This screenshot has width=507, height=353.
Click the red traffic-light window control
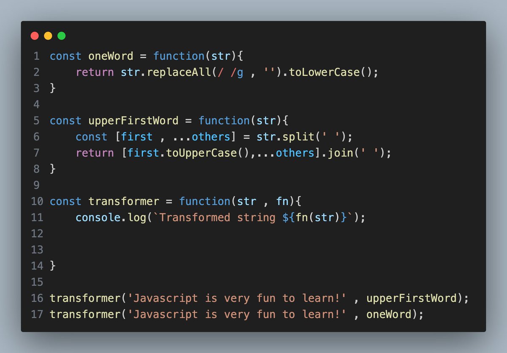click(x=35, y=36)
